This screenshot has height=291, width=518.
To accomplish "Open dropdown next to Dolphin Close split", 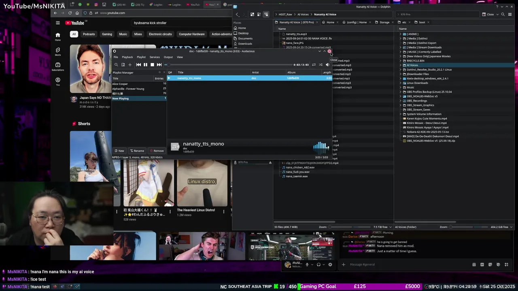I will (497, 14).
